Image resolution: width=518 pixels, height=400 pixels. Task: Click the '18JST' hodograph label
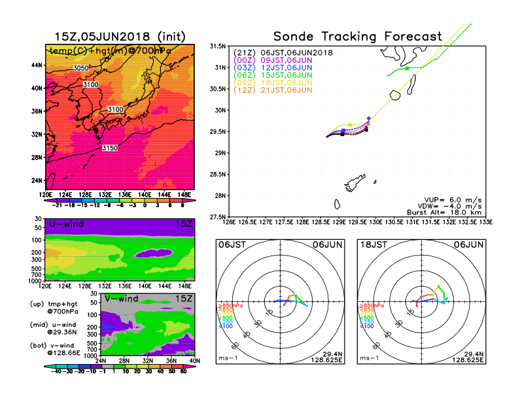pyautogui.click(x=373, y=245)
